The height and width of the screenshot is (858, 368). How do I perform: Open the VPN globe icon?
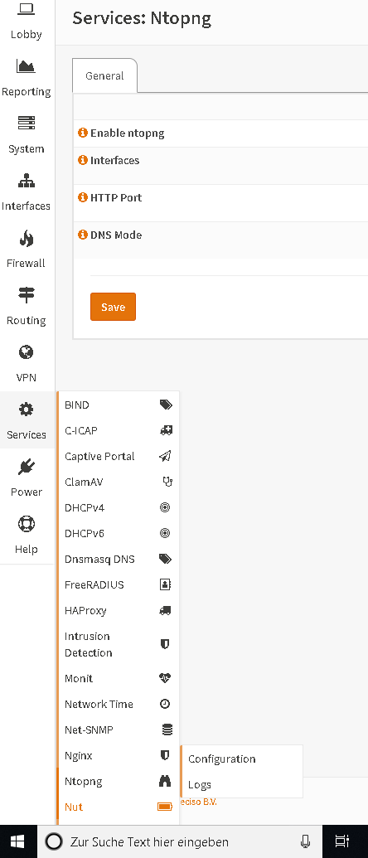click(x=27, y=351)
